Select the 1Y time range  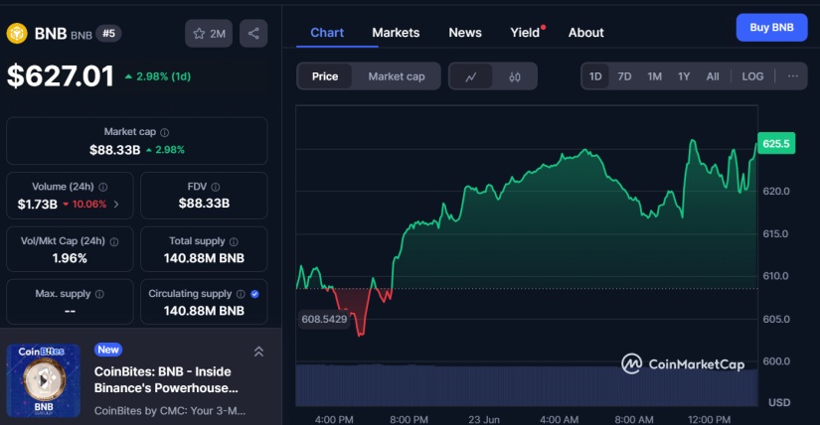[x=684, y=76]
